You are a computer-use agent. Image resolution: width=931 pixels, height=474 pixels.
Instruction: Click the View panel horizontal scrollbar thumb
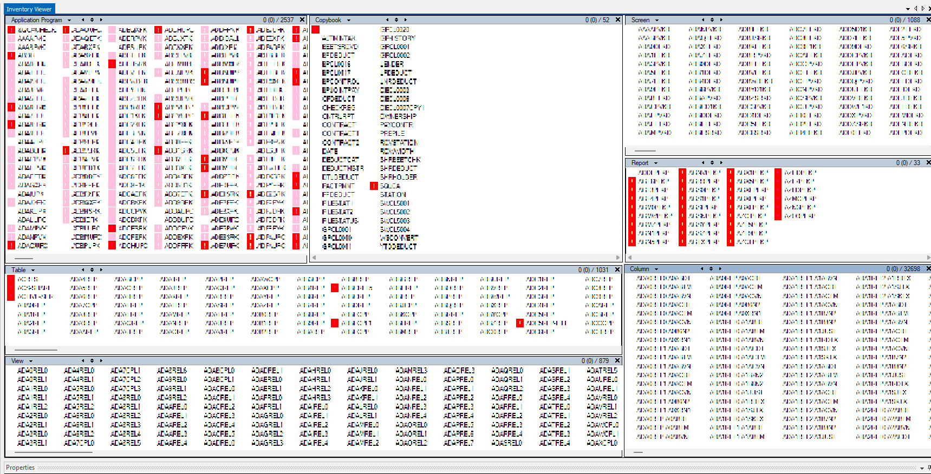(x=55, y=452)
